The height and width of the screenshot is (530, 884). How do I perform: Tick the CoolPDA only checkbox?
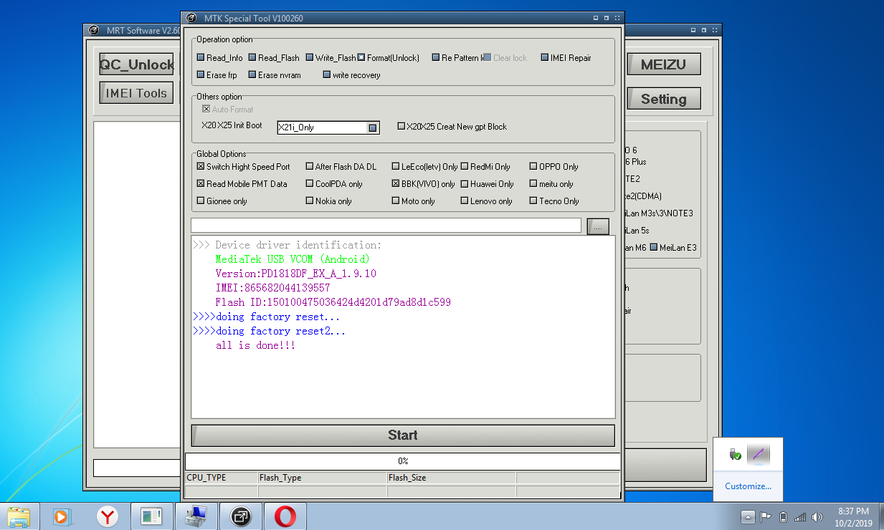[310, 184]
